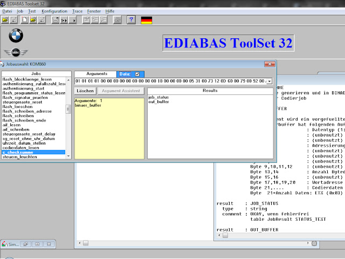Click out_buffer in the Results list
The height and width of the screenshot is (259, 345).
158,102
